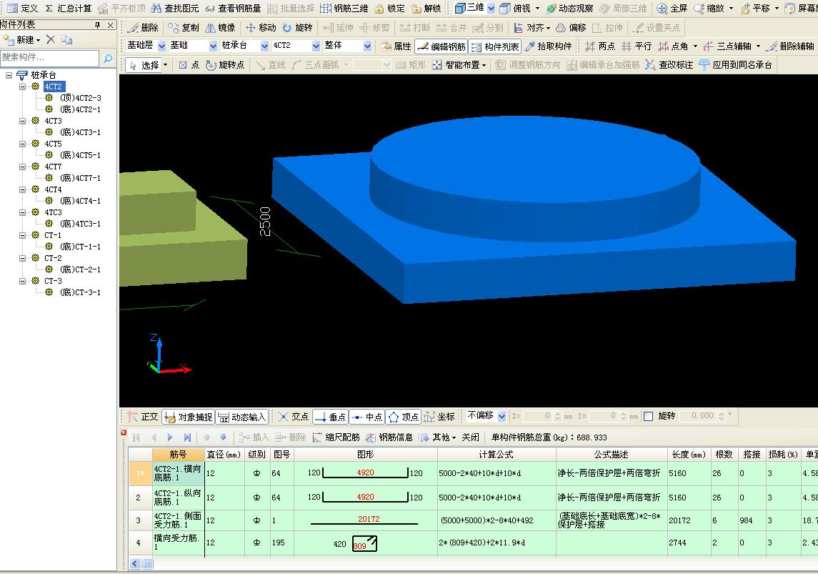Open the 新建 new component menu
The width and height of the screenshot is (818, 574).
click(x=22, y=39)
